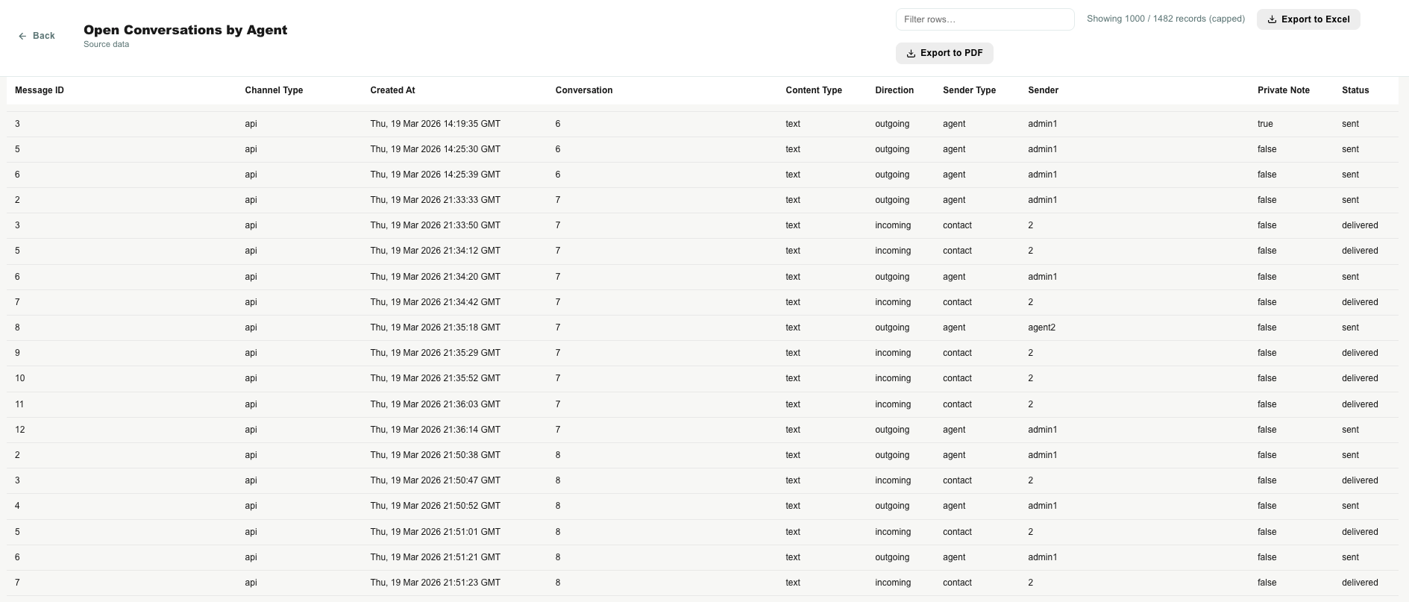The width and height of the screenshot is (1409, 602).
Task: Select timestamp 'Thu, 19 Mar 2026 21:36:14 GMT'
Action: tap(435, 430)
